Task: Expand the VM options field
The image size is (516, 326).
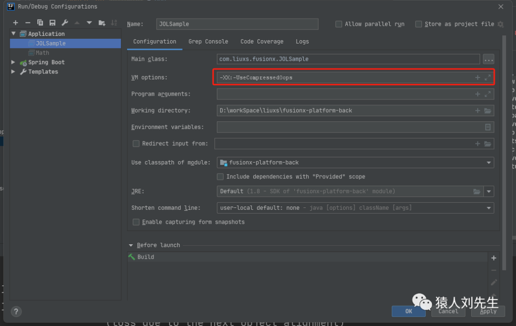Action: click(488, 77)
